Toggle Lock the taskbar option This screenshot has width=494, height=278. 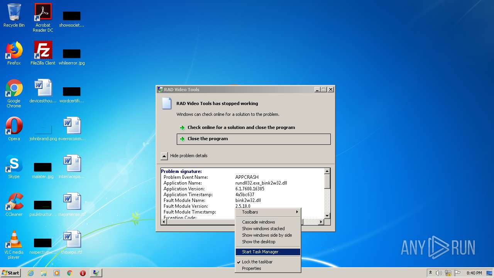[x=268, y=262]
